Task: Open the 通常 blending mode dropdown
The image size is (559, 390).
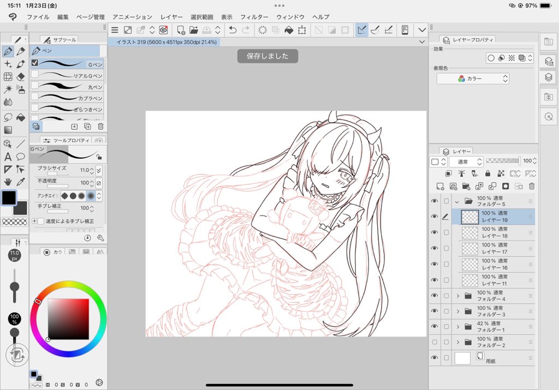Action: [466, 161]
